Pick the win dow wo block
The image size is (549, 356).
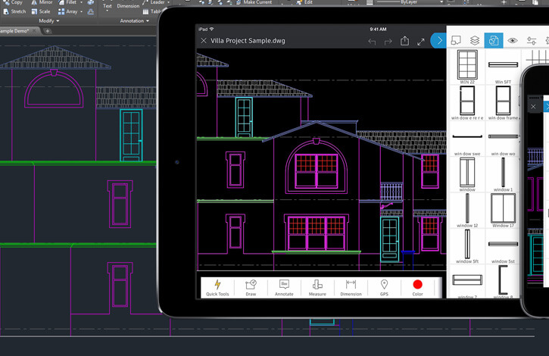pyautogui.click(x=503, y=139)
